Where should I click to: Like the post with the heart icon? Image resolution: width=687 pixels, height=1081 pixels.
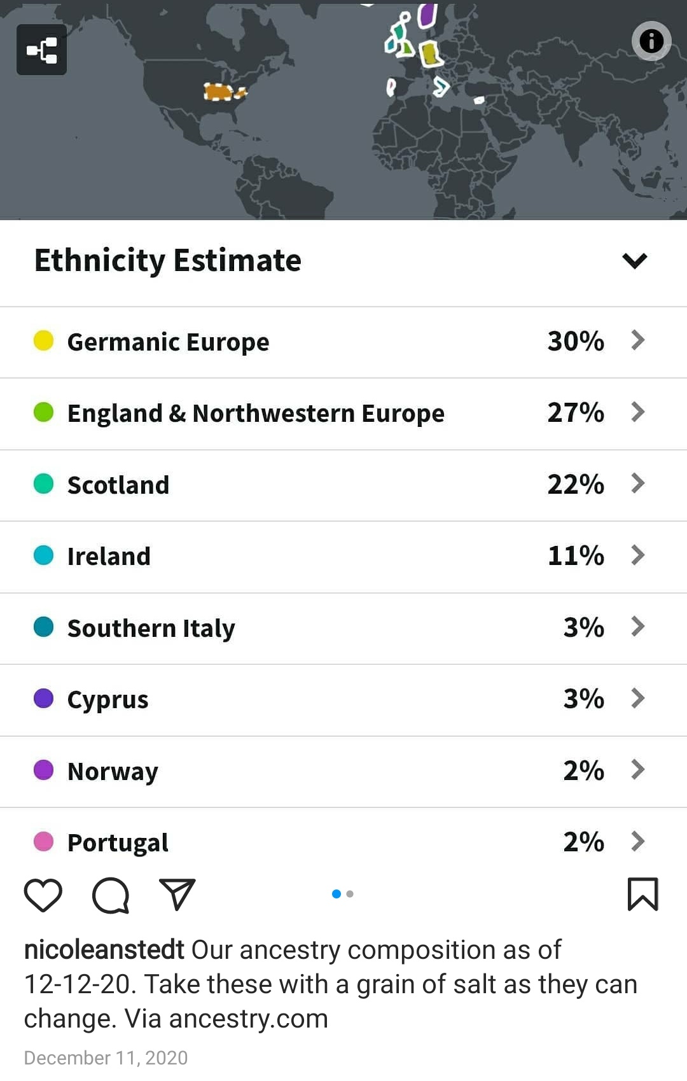[43, 895]
